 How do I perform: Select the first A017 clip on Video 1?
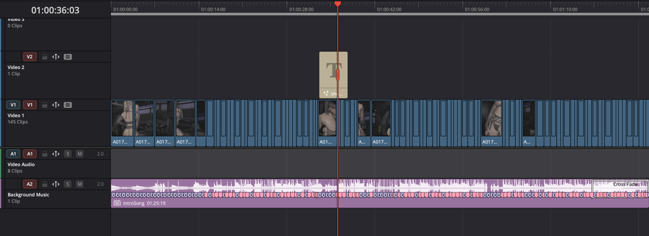coord(122,123)
